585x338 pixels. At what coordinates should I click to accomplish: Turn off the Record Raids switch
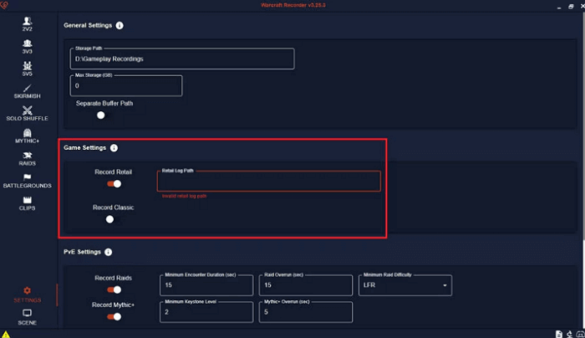[114, 289]
